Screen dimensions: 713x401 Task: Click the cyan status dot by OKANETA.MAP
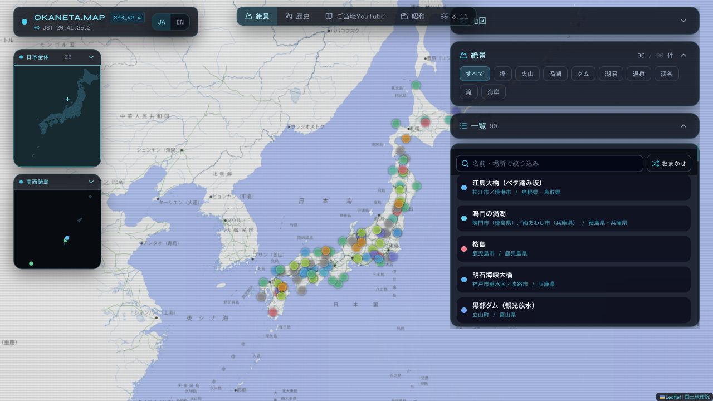click(25, 22)
